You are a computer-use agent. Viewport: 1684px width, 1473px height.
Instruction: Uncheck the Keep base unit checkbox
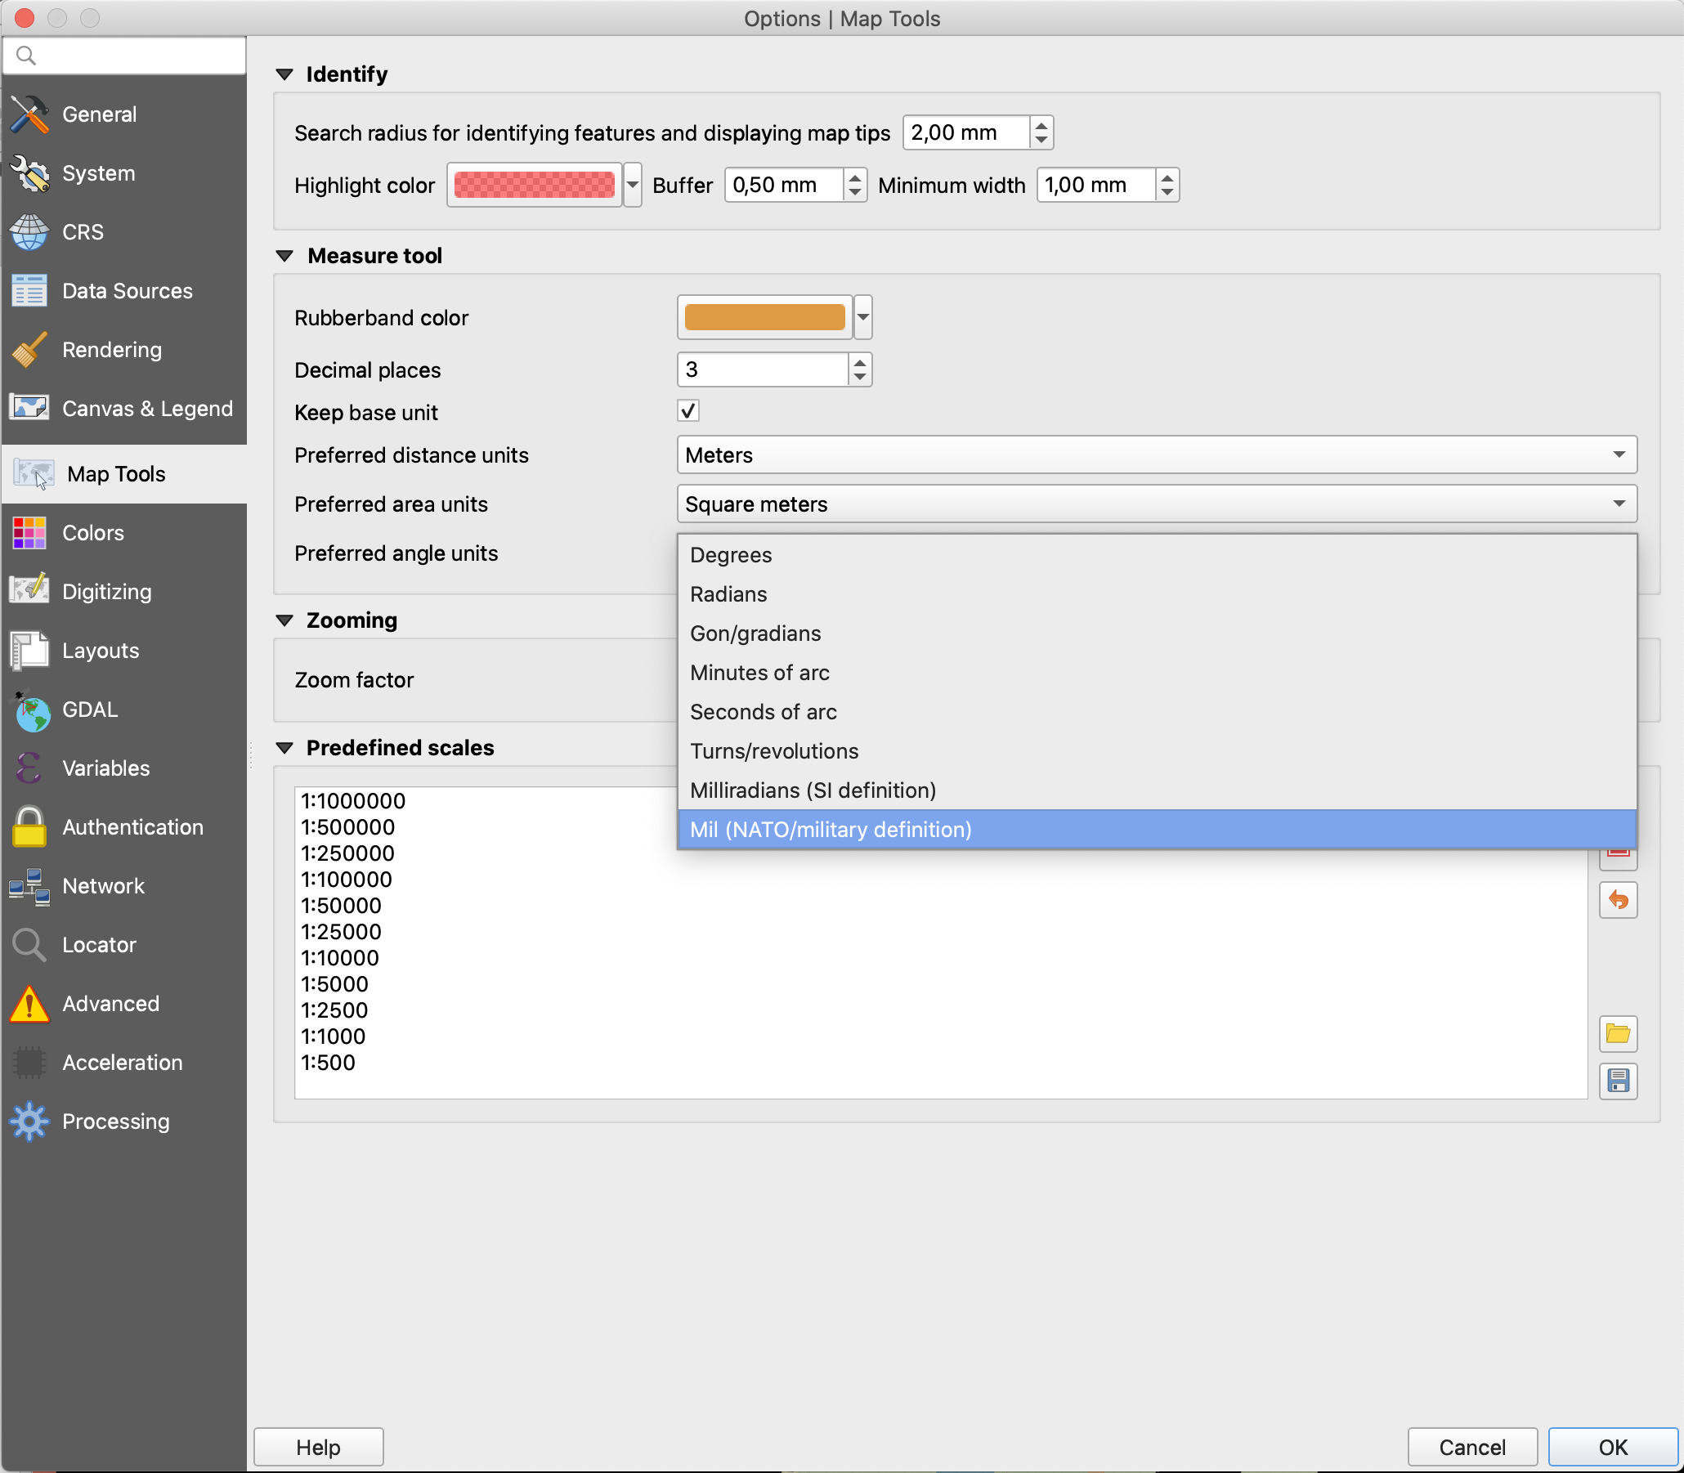click(687, 411)
